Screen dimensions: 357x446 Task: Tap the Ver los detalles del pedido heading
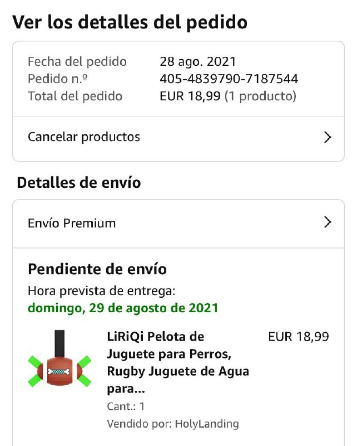[x=130, y=22]
